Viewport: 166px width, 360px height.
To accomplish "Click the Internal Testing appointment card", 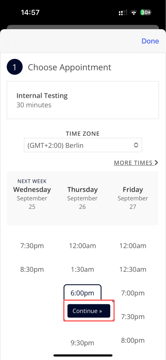I will tap(83, 100).
